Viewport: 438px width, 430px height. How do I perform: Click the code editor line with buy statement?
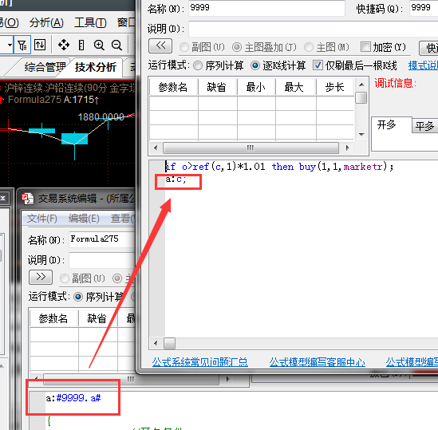point(279,167)
